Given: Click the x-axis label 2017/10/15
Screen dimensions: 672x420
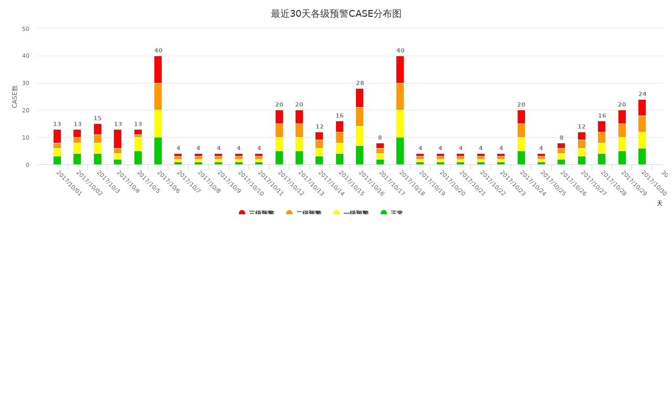Looking at the screenshot, I should coord(351,183).
